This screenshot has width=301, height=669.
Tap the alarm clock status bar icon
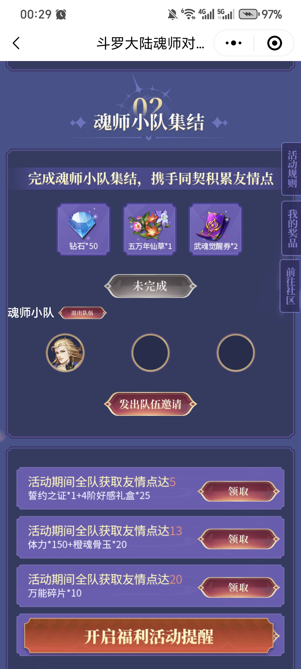pos(61,14)
